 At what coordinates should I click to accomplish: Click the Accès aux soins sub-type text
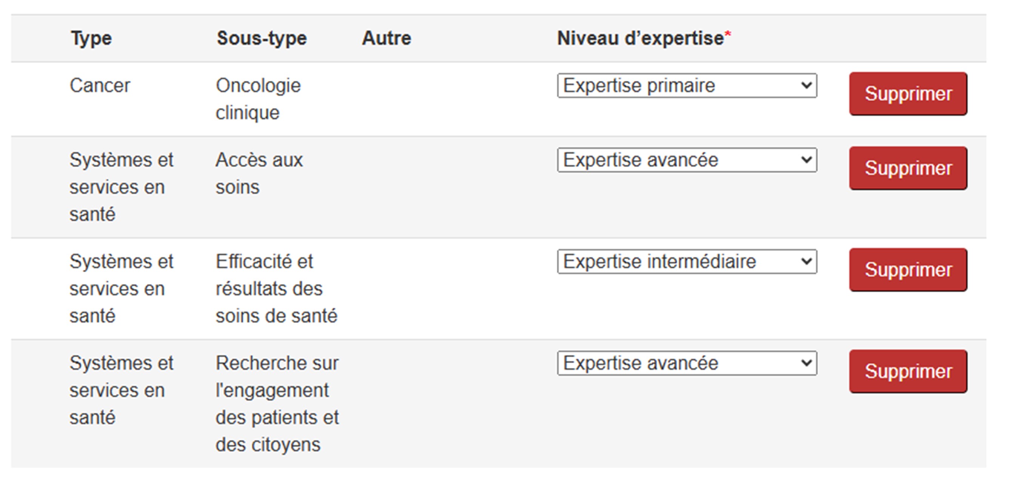click(x=259, y=173)
